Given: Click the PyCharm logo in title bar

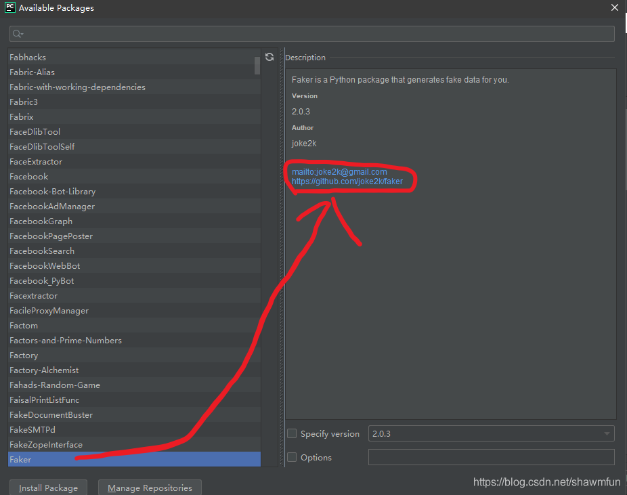Looking at the screenshot, I should [x=10, y=7].
